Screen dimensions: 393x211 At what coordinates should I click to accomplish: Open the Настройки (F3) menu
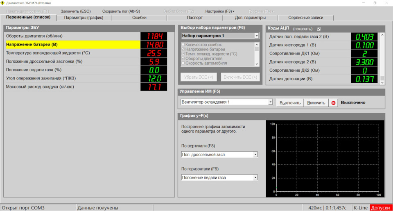coord(219,11)
